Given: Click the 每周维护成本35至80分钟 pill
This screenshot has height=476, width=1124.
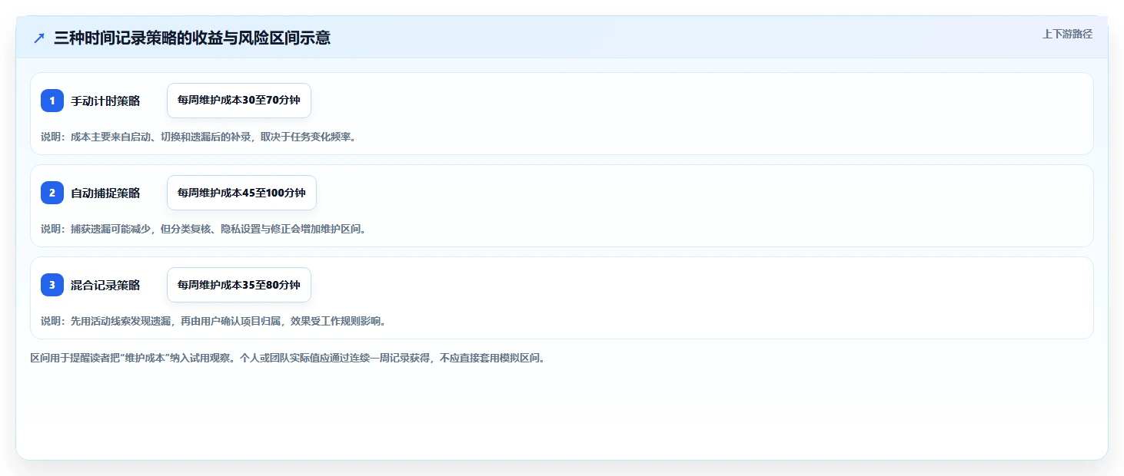Looking at the screenshot, I should pos(239,285).
